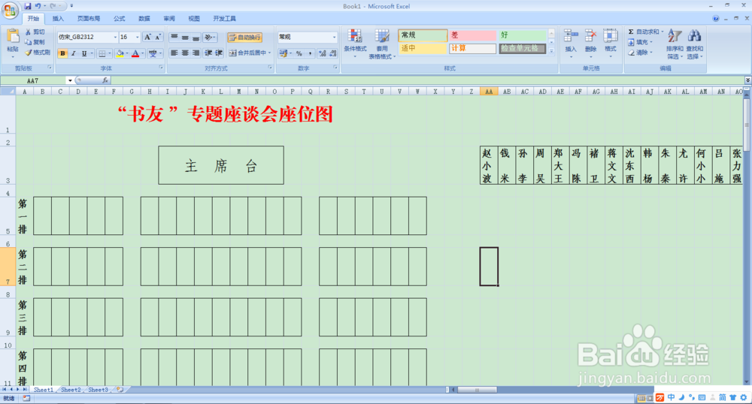This screenshot has height=404, width=752.
Task: Open the Fill (填充) dropdown
Action: point(641,42)
